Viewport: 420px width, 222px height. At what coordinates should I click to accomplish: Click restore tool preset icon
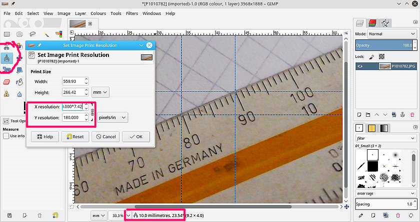24,216
